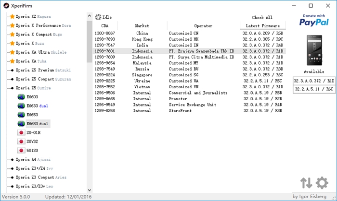Collapse the Xperia Z5 Sumire node
The image size is (337, 201).
point(12,88)
